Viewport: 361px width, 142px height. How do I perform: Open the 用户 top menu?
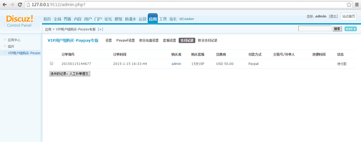point(88,19)
